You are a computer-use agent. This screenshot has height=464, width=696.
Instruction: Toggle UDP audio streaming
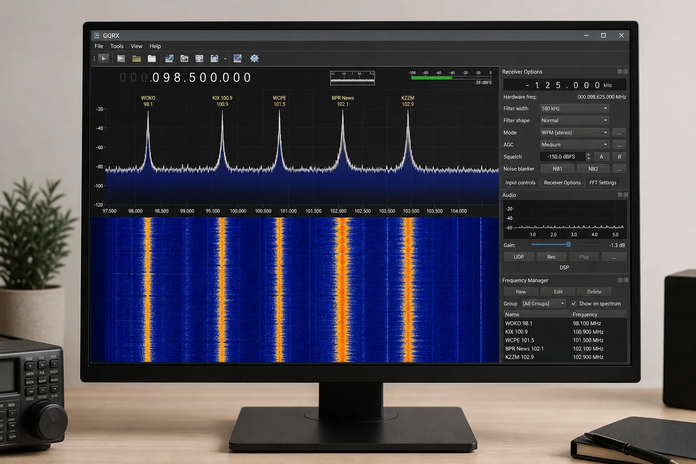coord(519,257)
